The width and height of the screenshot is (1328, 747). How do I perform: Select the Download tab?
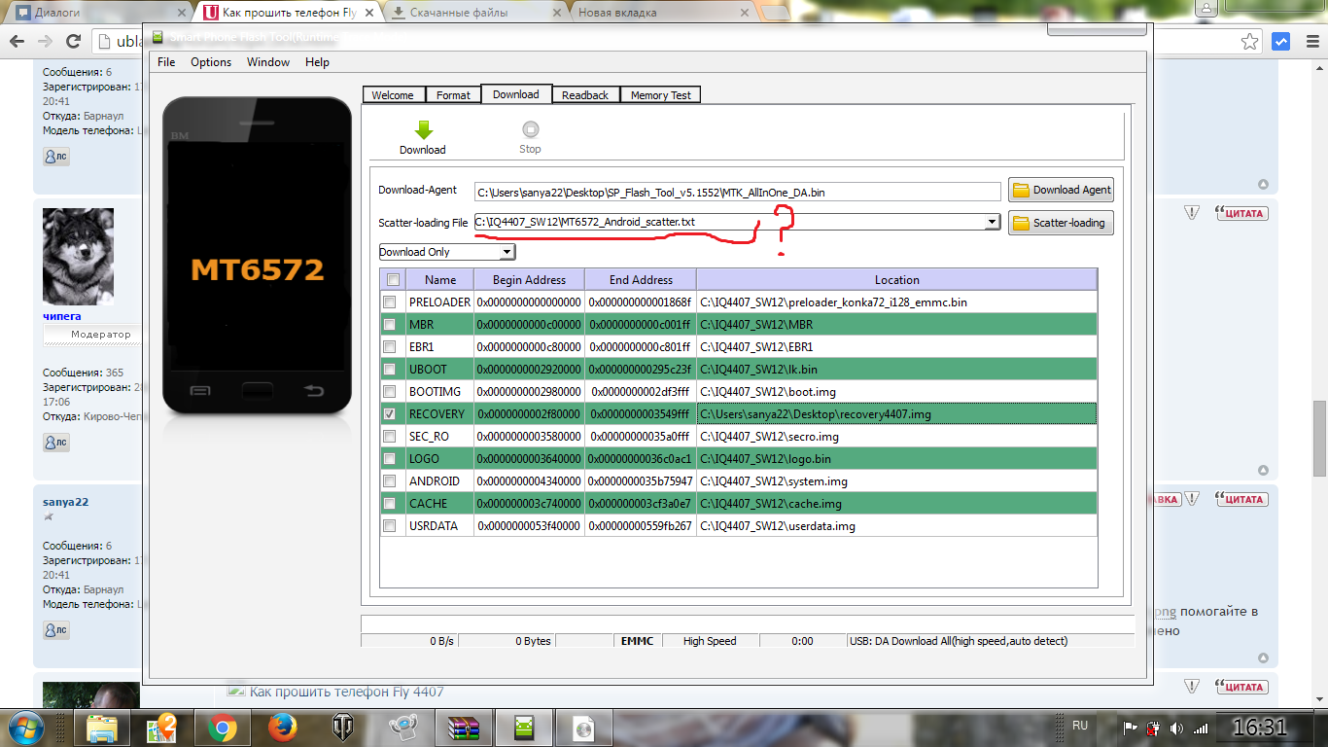tap(516, 94)
